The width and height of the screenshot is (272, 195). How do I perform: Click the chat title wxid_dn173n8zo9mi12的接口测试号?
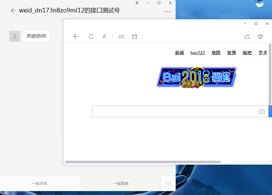69,10
